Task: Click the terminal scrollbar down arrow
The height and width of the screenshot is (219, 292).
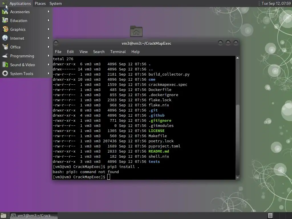Action: click(x=238, y=178)
